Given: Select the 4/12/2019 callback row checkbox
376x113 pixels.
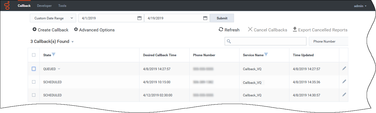Looking at the screenshot, I should tap(34, 95).
